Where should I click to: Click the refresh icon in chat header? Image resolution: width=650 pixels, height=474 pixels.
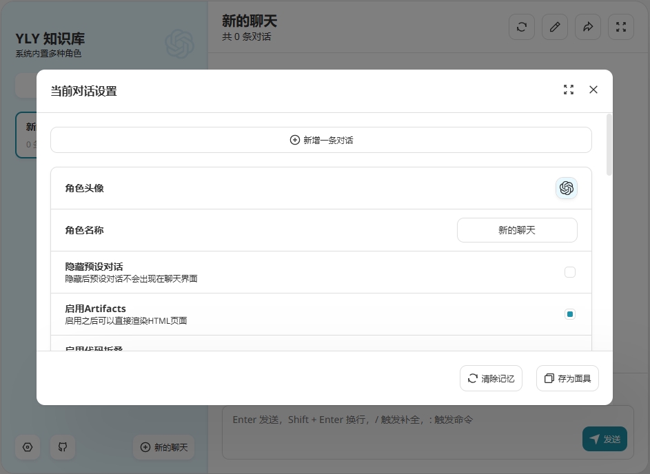(522, 27)
